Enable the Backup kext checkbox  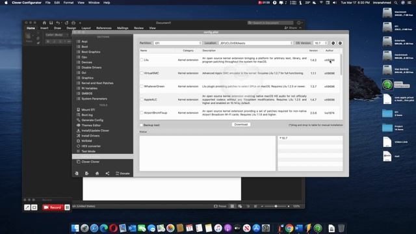(x=142, y=125)
